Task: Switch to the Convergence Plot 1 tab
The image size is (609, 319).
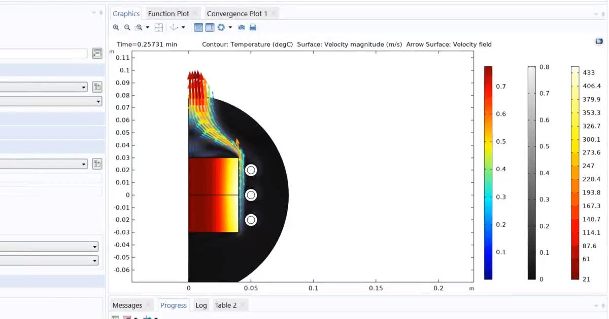Action: pos(236,13)
